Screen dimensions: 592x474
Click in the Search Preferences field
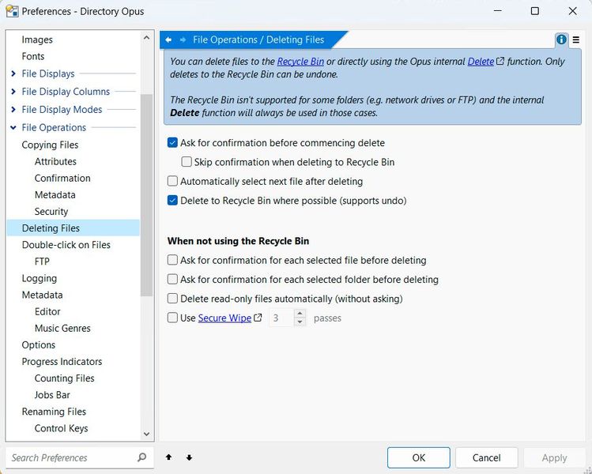[x=71, y=457]
